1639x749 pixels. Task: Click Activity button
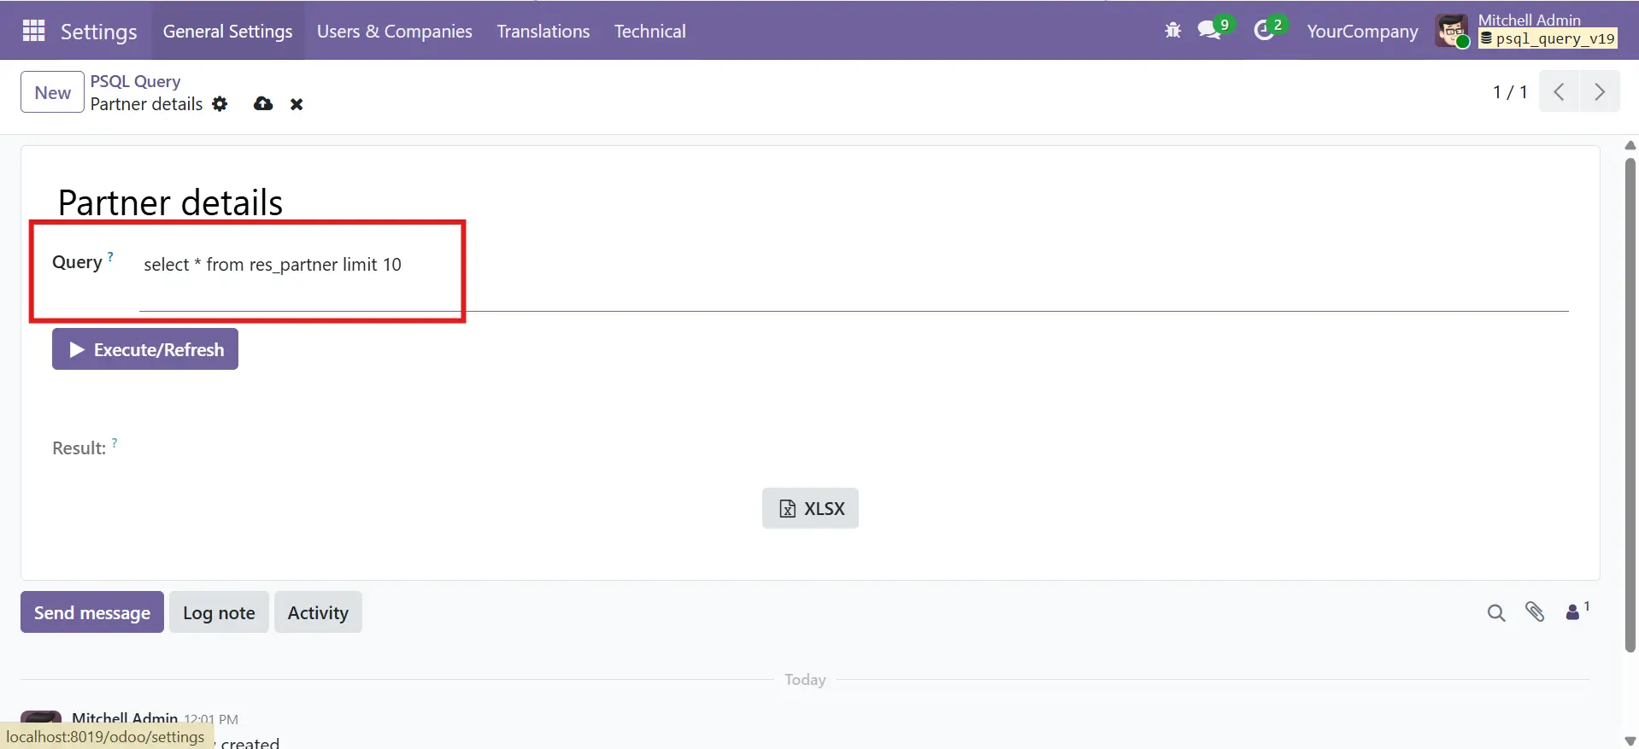(x=318, y=612)
